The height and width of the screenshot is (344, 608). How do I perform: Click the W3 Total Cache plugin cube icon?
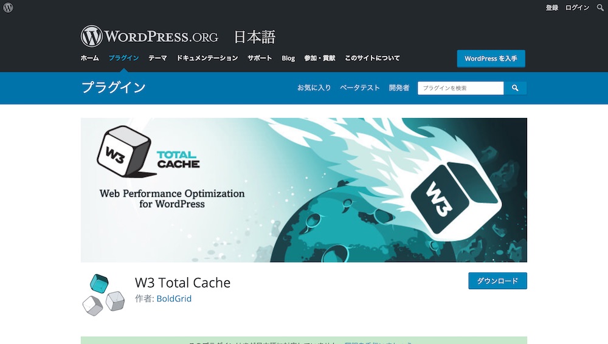(x=103, y=294)
